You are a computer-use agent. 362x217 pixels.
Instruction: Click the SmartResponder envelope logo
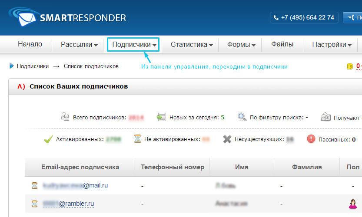(23, 17)
